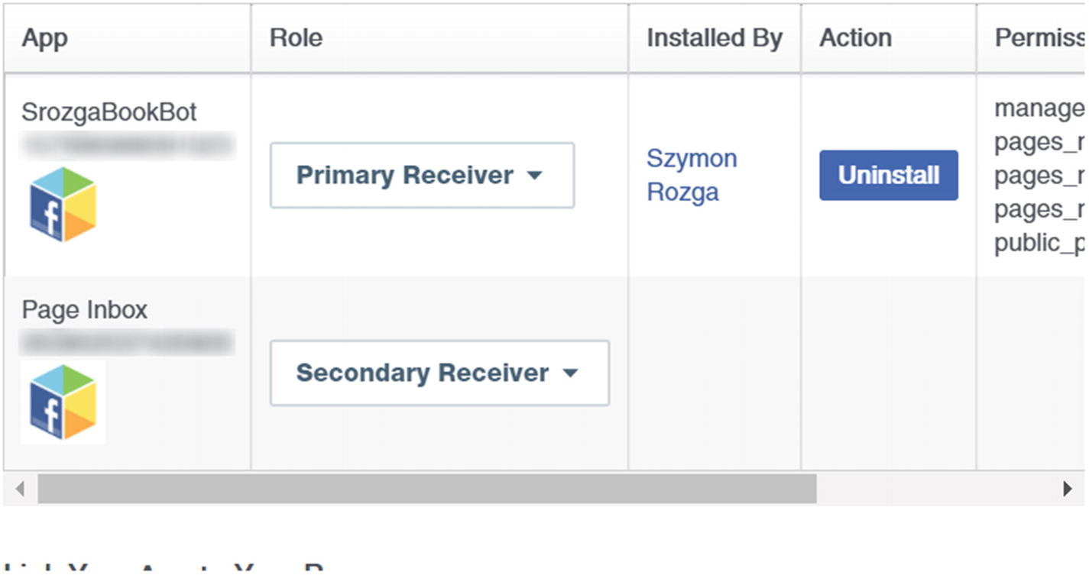
Task: Click the horizontal scrollbar thumb
Action: tap(426, 489)
